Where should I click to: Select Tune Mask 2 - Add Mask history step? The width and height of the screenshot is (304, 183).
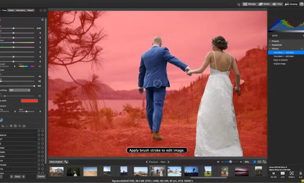click(286, 53)
